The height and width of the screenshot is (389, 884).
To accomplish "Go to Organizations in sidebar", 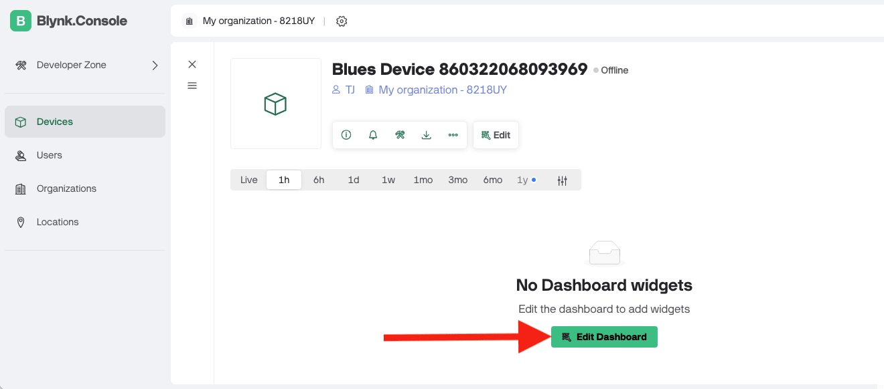I will (x=85, y=188).
